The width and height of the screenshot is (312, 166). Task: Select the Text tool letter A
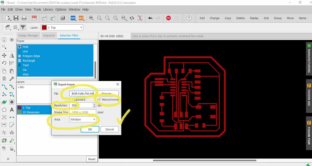12,110
